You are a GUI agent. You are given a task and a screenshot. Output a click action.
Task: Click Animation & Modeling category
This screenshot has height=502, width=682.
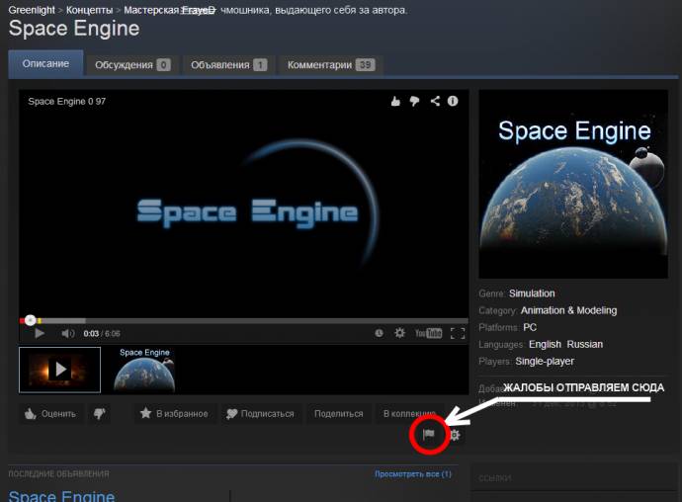click(569, 310)
